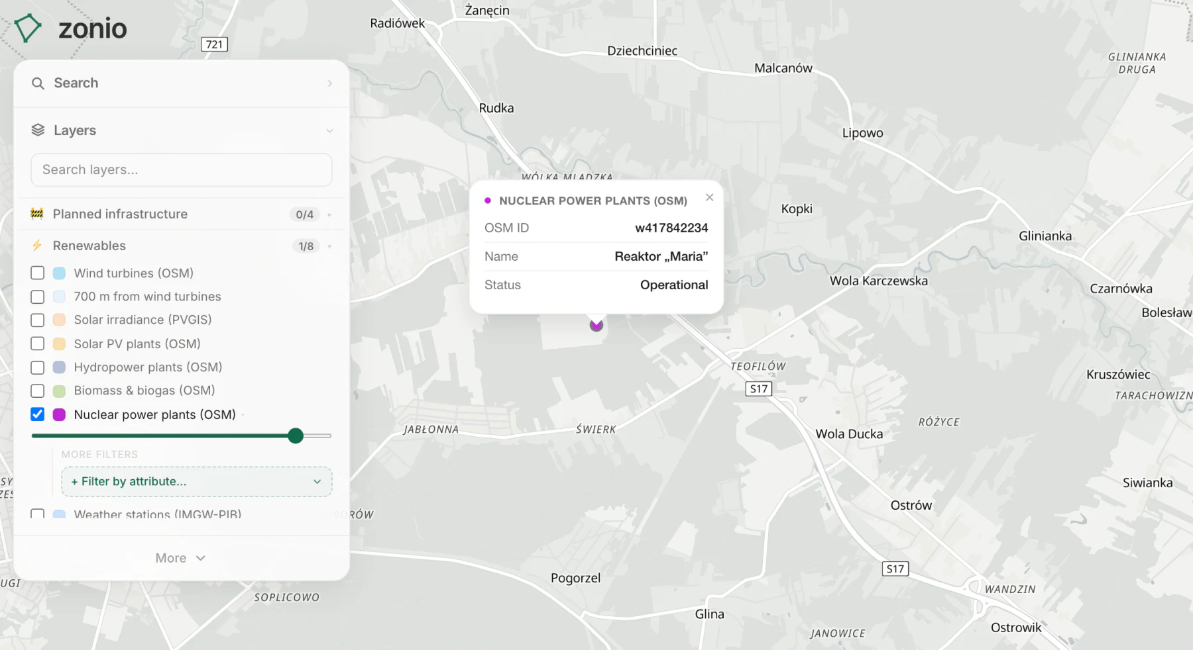Image resolution: width=1193 pixels, height=650 pixels.
Task: Expand the Search section arrow
Action: pyautogui.click(x=329, y=83)
